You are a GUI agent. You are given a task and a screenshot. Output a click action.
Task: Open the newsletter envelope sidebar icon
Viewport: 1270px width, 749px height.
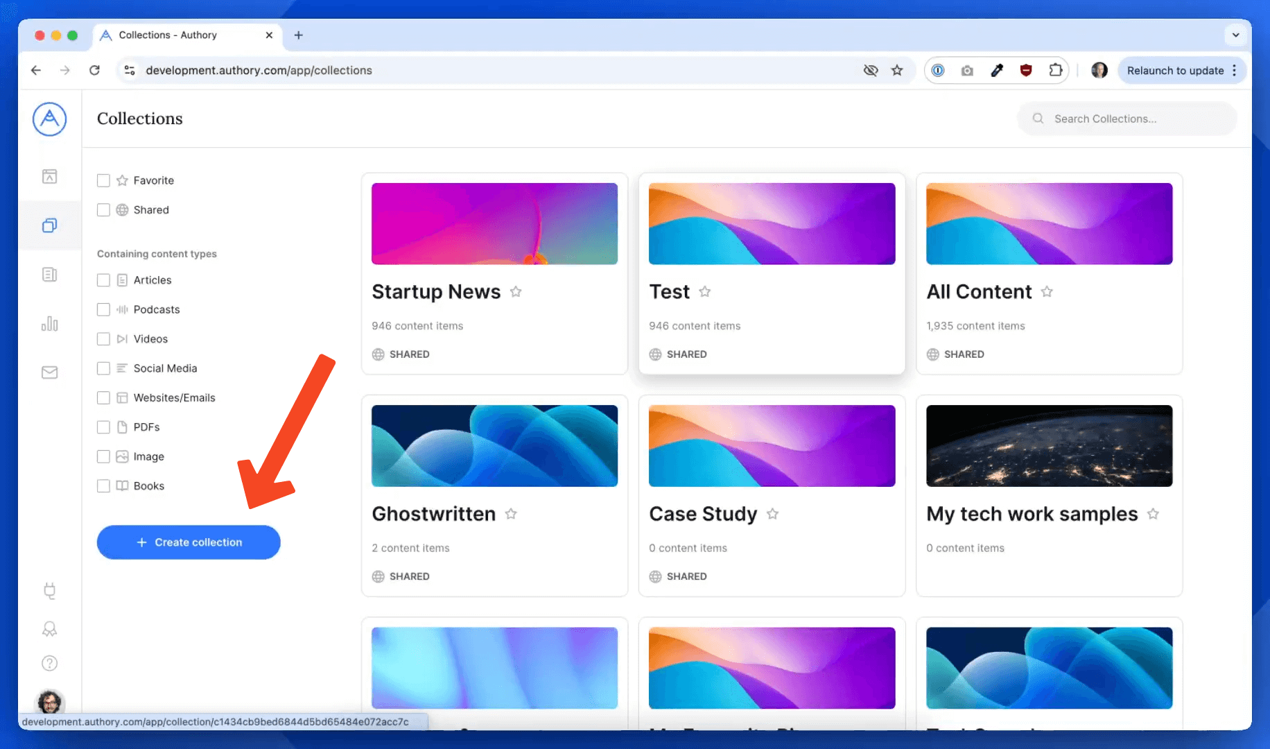(x=49, y=373)
